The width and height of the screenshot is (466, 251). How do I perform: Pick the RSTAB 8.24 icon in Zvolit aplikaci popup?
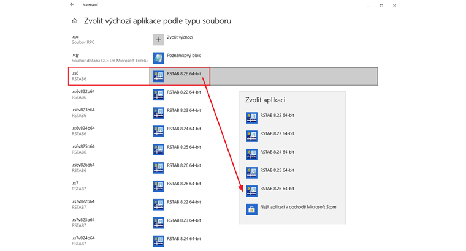point(252,154)
